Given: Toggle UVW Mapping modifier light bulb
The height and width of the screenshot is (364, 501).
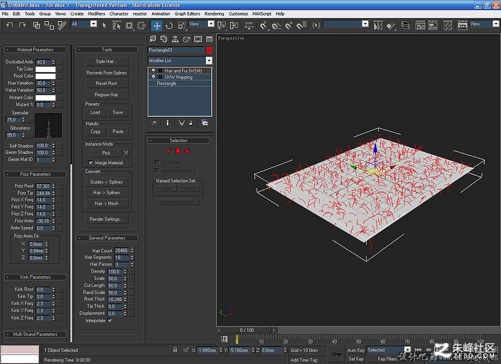Looking at the screenshot, I should 153,77.
